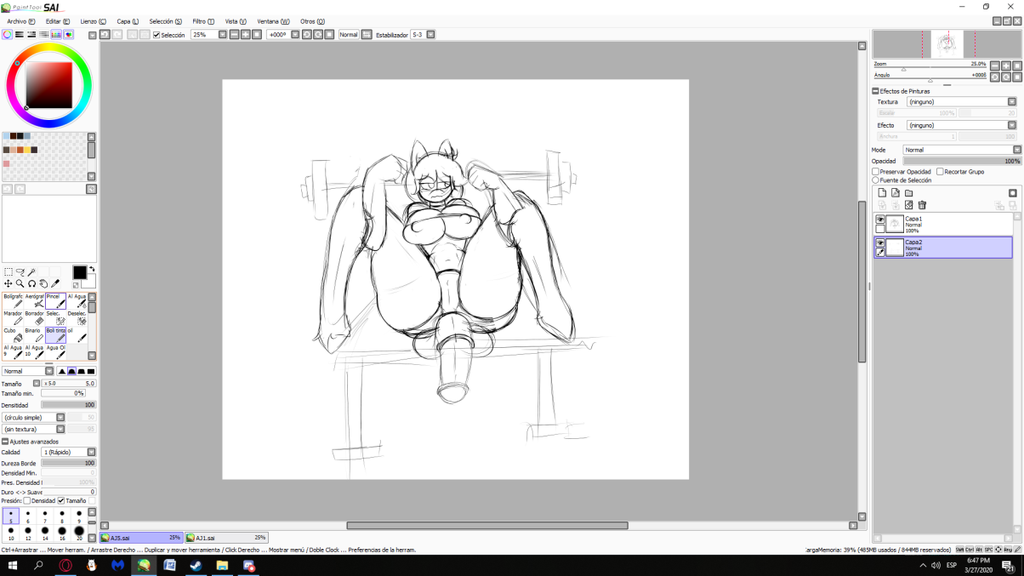Open the Filtro menu
This screenshot has width=1024, height=576.
(x=203, y=21)
